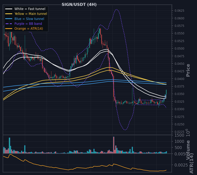Click the 0.0625 price axis tick label
The image size is (197, 175).
coord(179,11)
